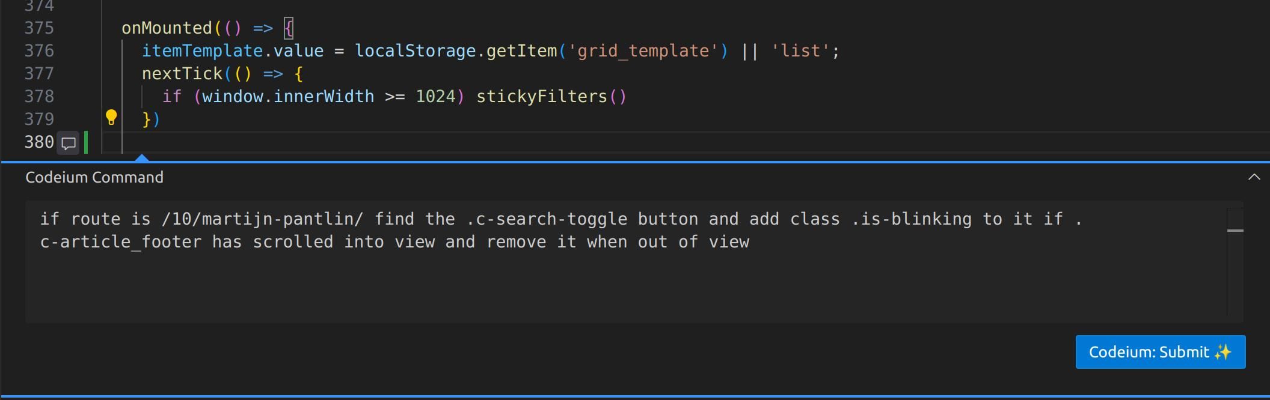Place cursor on the onMounted call

[x=167, y=28]
